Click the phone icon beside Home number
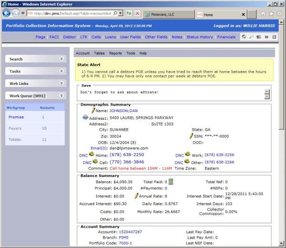The height and width of the screenshot is (248, 286). (x=92, y=154)
